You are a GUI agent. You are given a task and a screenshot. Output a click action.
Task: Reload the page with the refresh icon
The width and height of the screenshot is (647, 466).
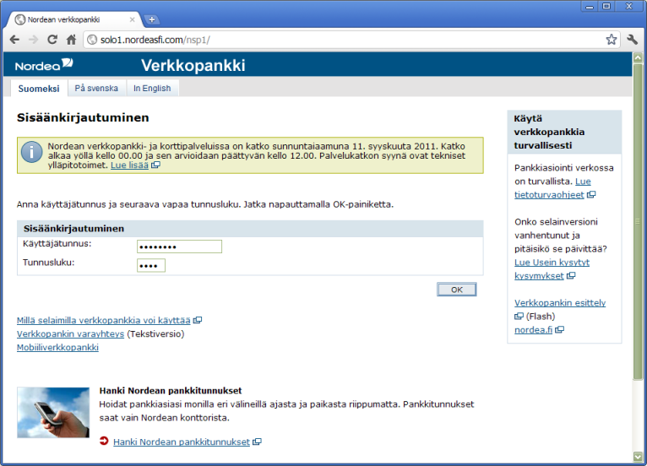pyautogui.click(x=52, y=40)
